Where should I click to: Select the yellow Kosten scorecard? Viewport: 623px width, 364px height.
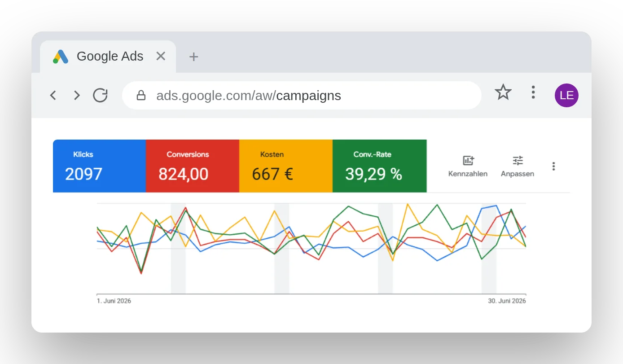(286, 166)
